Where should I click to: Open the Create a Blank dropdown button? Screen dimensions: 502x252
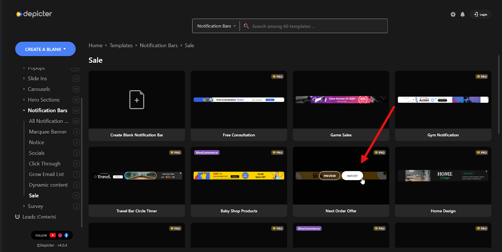[45, 49]
